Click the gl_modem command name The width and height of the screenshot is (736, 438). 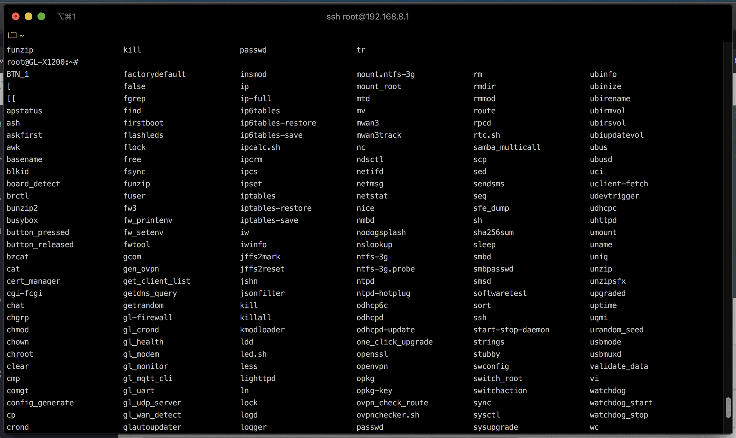(141, 354)
